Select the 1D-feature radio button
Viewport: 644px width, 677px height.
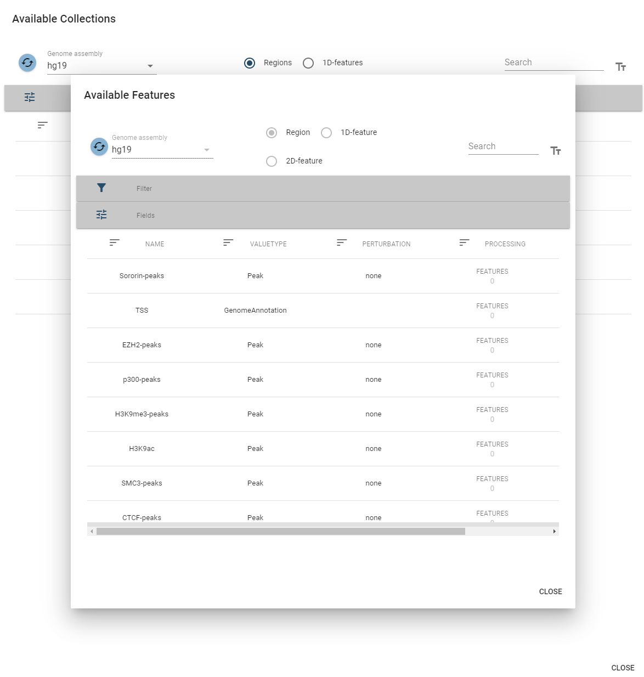326,132
